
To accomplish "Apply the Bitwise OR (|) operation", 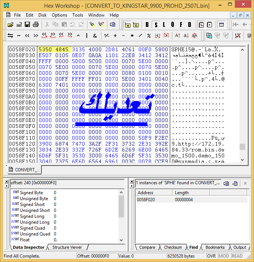I will click(x=86, y=36).
